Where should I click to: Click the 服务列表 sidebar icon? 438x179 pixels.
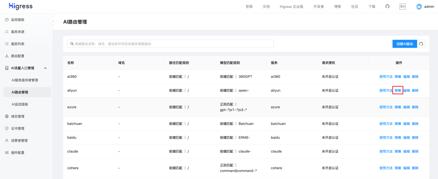(x=7, y=44)
